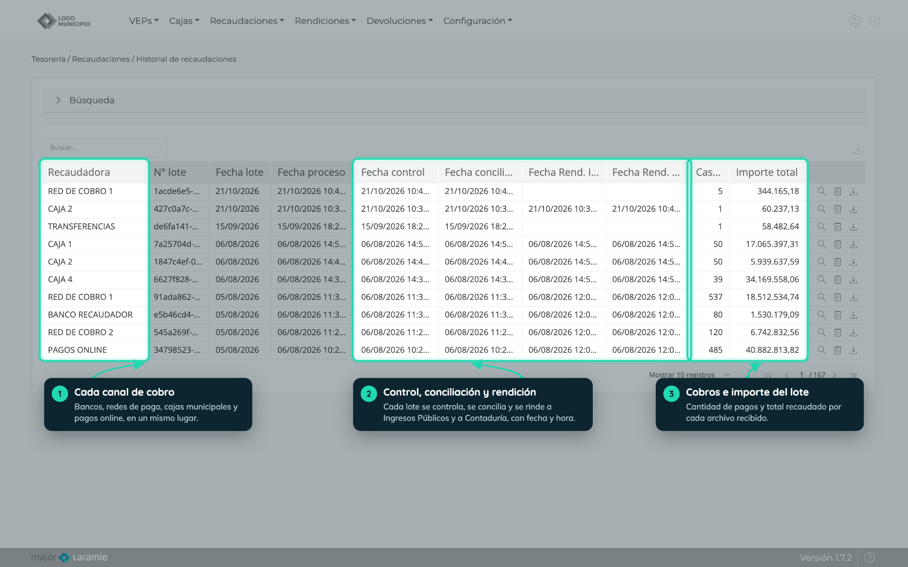Open help icon in footer
This screenshot has height=567, width=908.
click(x=869, y=557)
